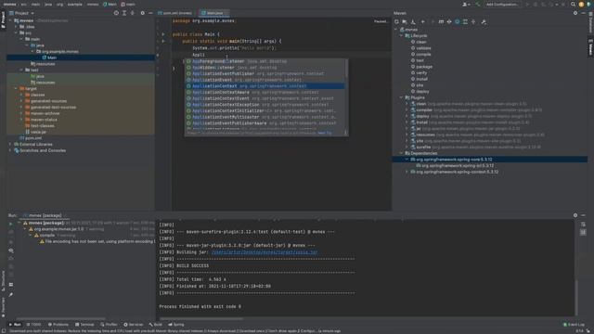Choose ApplicationContext from the completion popup

[265, 86]
